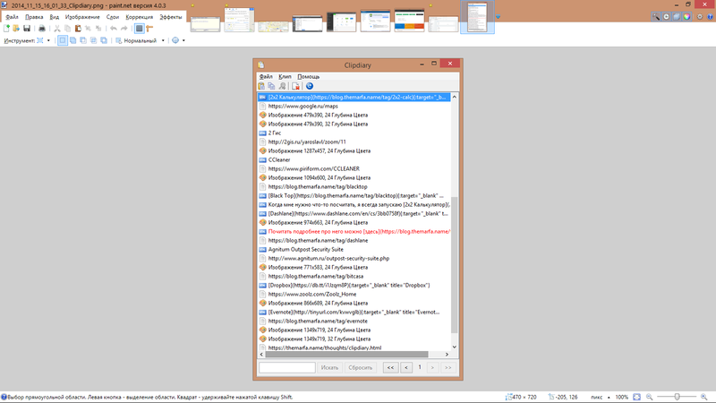Toggle the History window clock icon
The height and width of the screenshot is (403, 716).
click(666, 17)
